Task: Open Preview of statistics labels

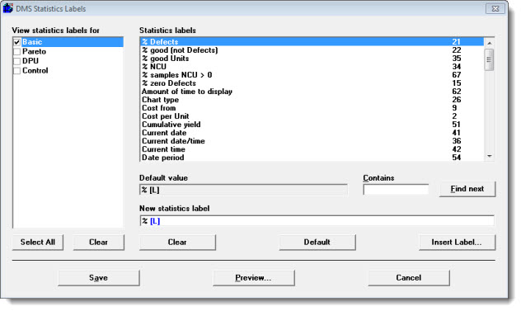Action: pyautogui.click(x=254, y=278)
